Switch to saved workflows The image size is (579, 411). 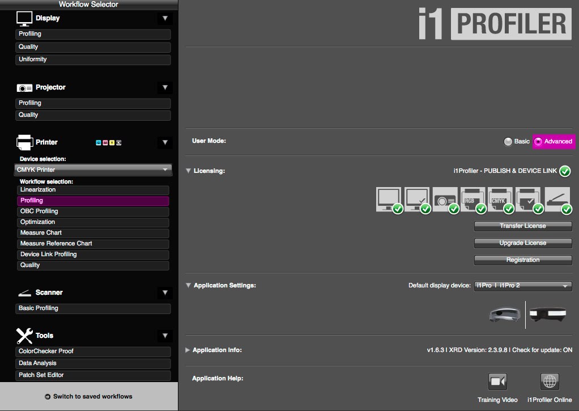point(89,396)
